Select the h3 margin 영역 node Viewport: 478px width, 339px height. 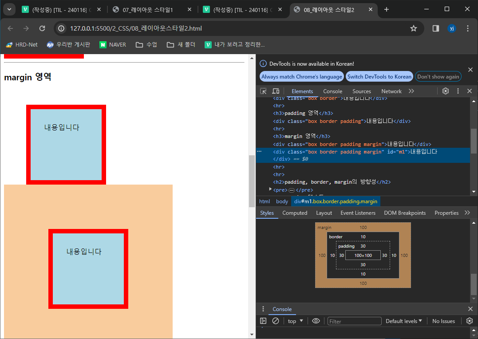coord(301,136)
